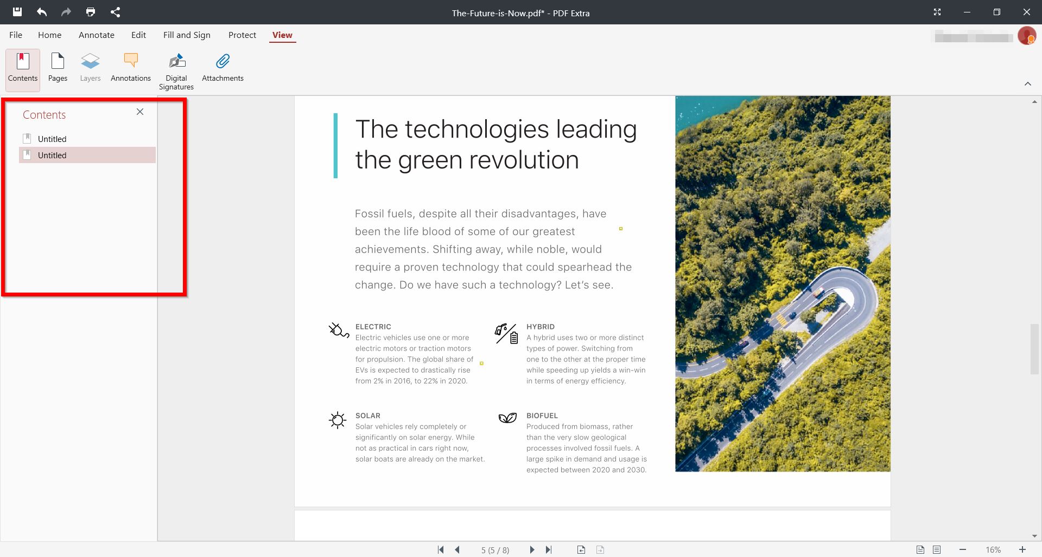Select the Pages panel icon
The width and height of the screenshot is (1042, 557).
(x=58, y=69)
